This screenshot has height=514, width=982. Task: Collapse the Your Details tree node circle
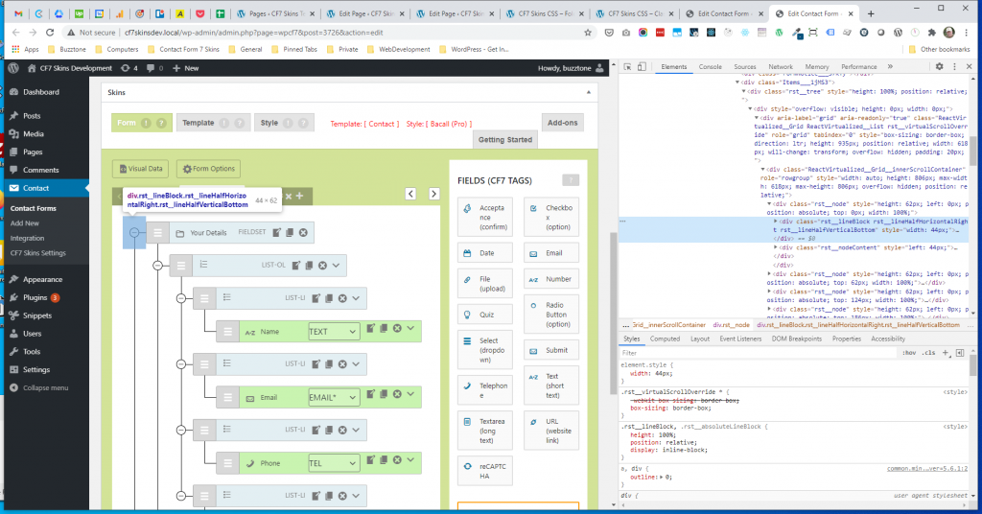pyautogui.click(x=134, y=233)
